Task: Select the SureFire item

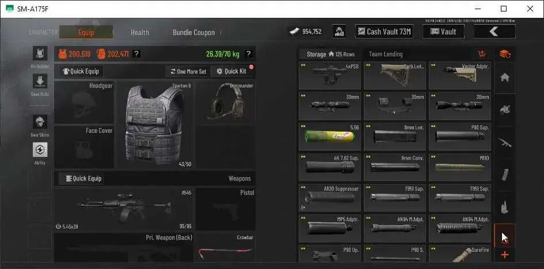Action: point(460,253)
